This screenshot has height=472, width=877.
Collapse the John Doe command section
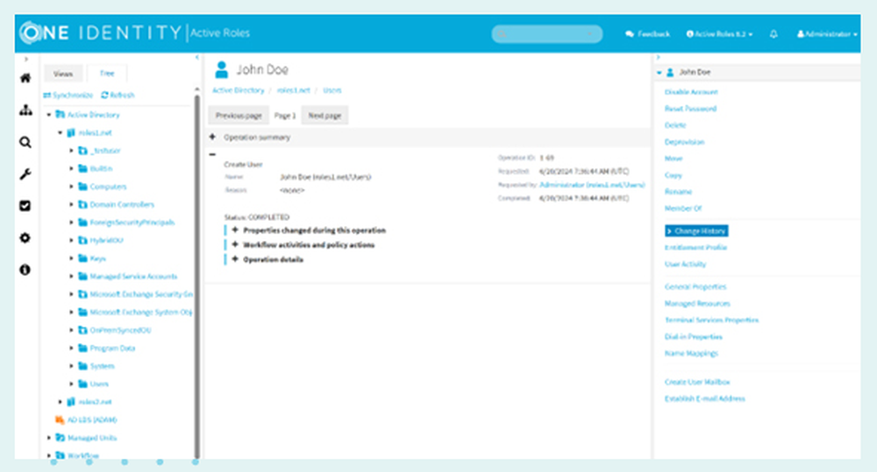[660, 72]
